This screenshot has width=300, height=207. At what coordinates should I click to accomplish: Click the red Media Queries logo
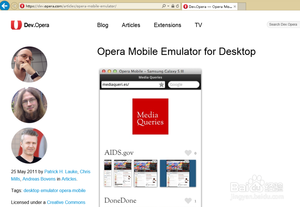point(150,117)
